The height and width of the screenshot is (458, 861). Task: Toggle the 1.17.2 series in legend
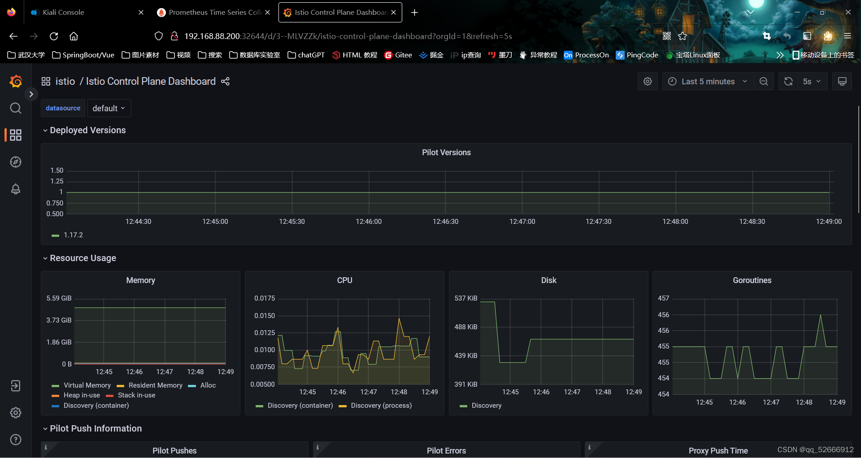73,235
